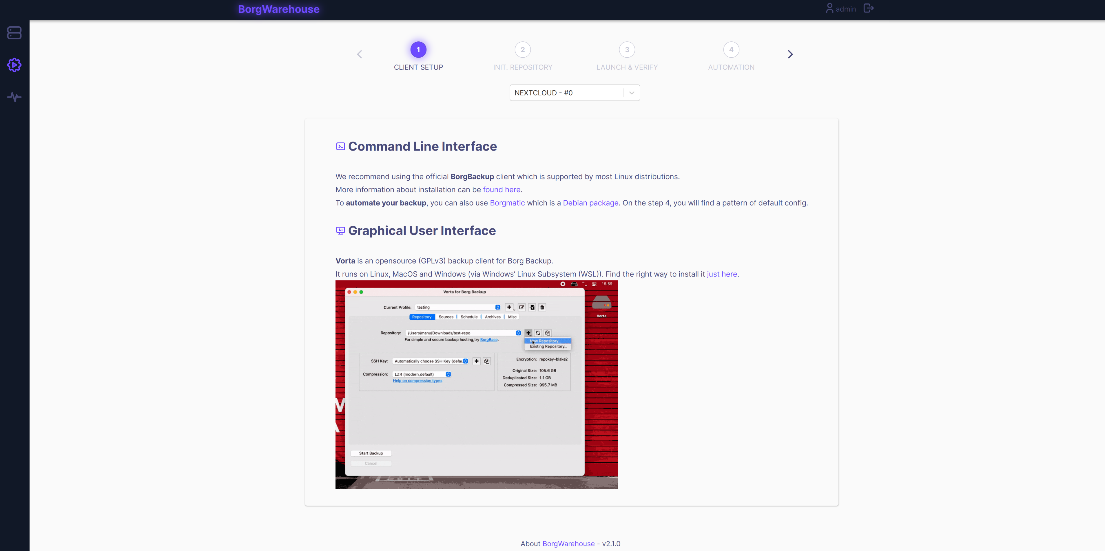
Task: Open the Borgmatic link
Action: click(x=507, y=203)
